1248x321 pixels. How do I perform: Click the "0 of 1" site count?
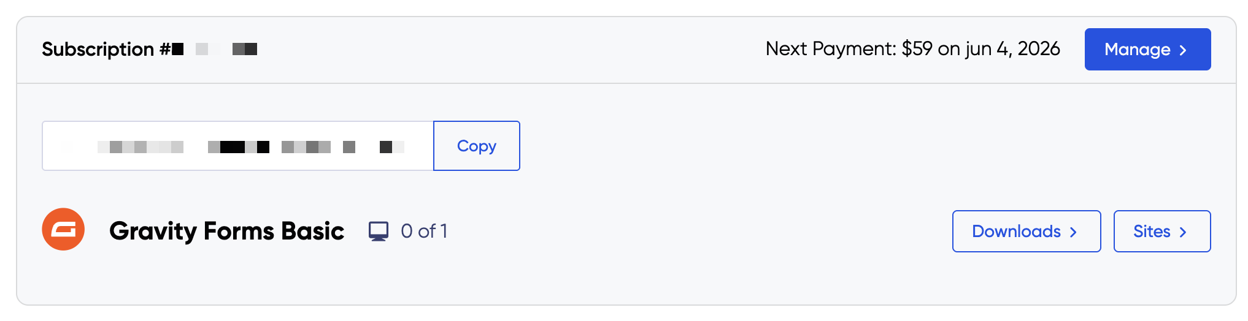[x=424, y=231]
